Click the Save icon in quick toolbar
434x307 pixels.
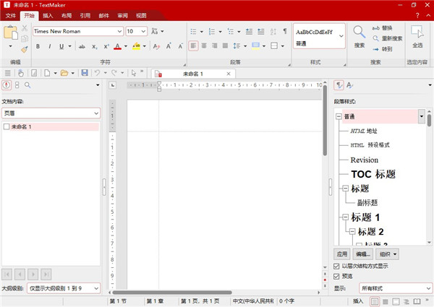[85, 73]
